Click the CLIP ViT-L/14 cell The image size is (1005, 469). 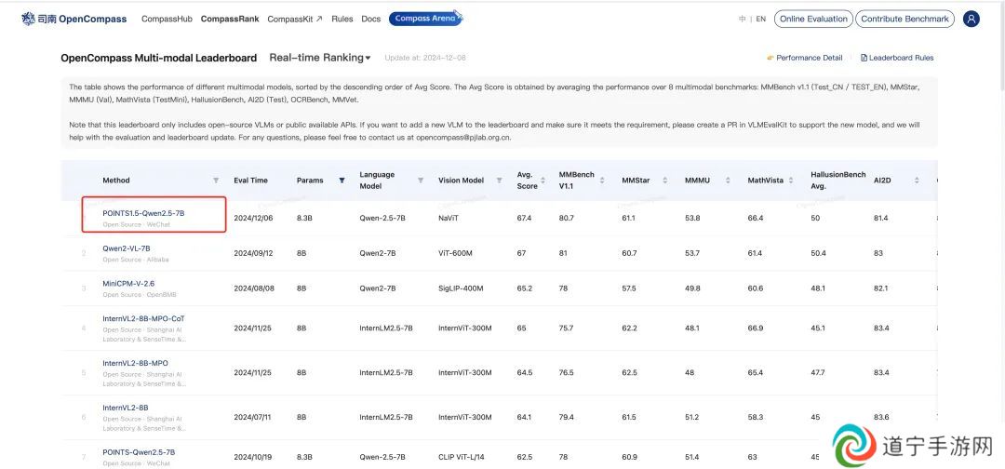[x=461, y=458]
